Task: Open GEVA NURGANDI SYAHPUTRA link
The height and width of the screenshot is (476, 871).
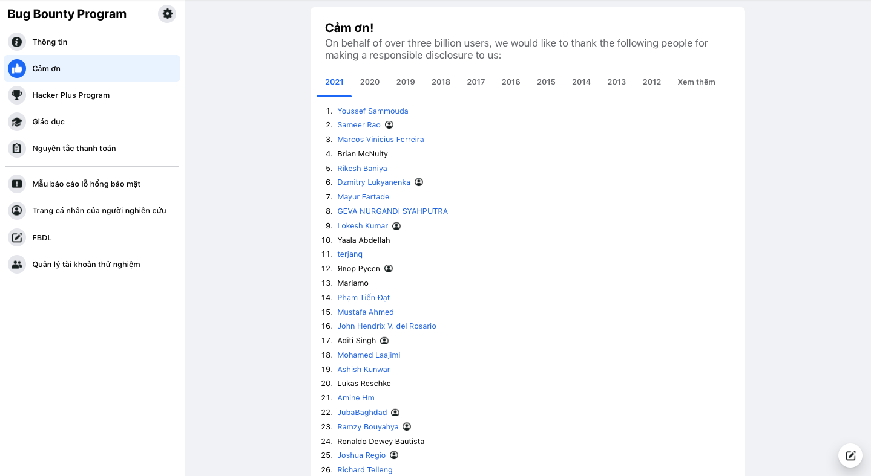Action: 392,211
